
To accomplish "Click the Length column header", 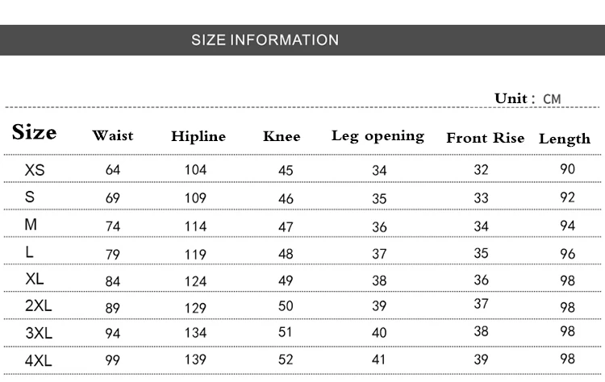I will tap(565, 139).
